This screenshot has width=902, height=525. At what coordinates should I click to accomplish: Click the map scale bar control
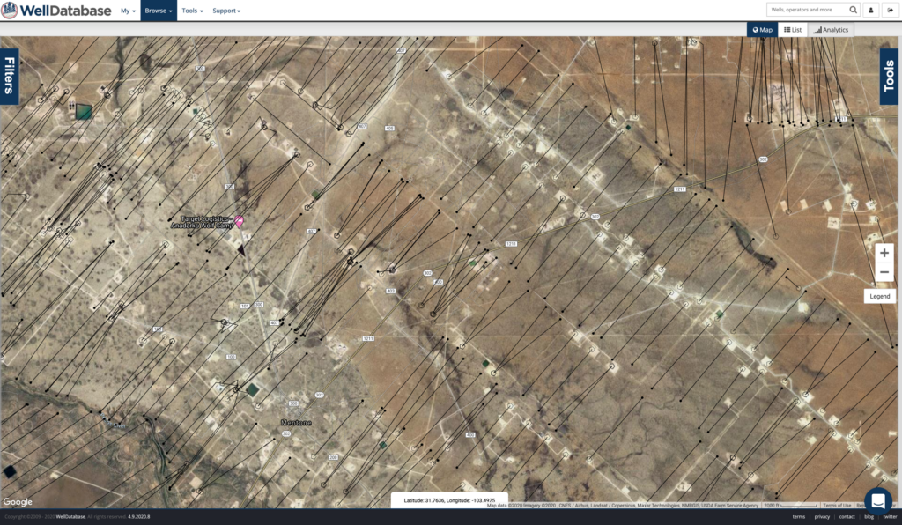click(790, 506)
